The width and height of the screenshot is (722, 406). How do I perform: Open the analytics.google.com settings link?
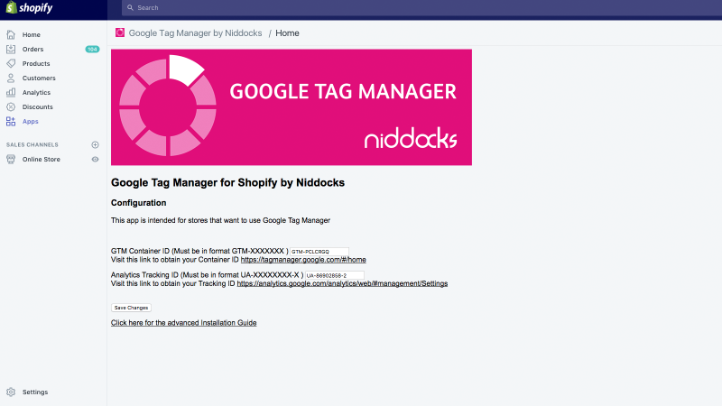coord(342,283)
